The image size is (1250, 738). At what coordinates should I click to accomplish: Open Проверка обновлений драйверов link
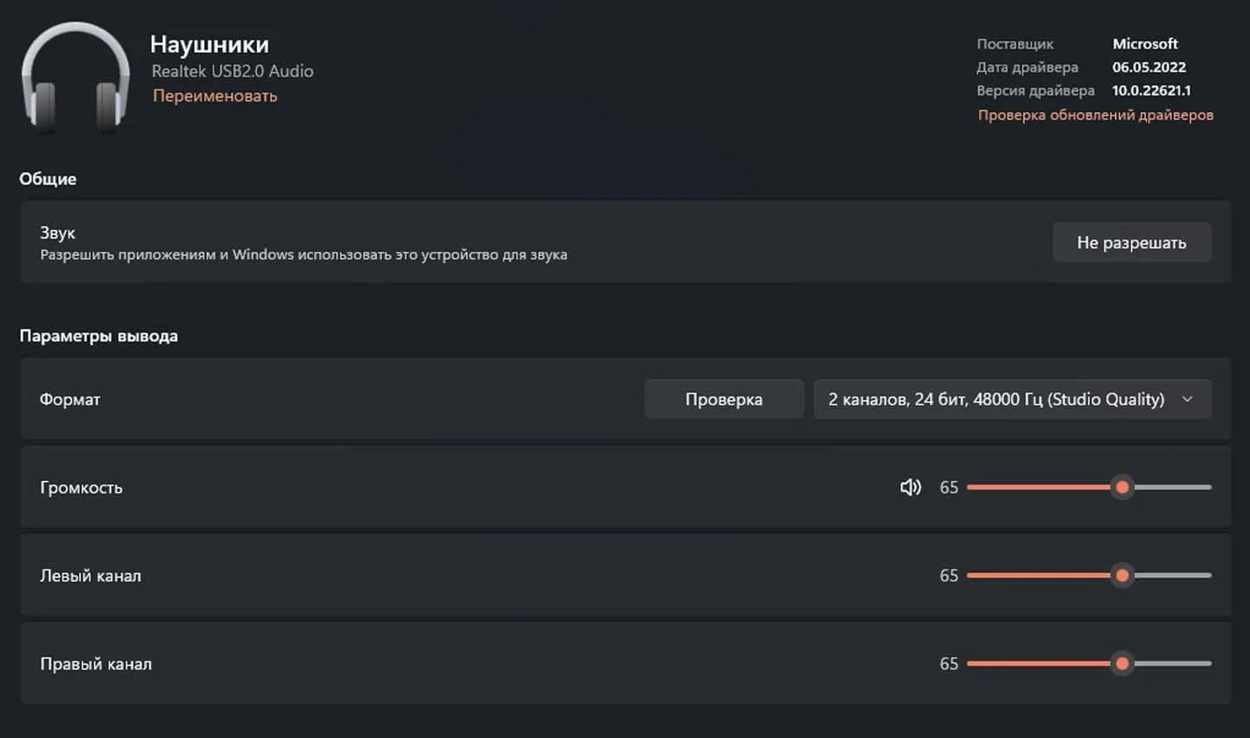(x=1095, y=115)
